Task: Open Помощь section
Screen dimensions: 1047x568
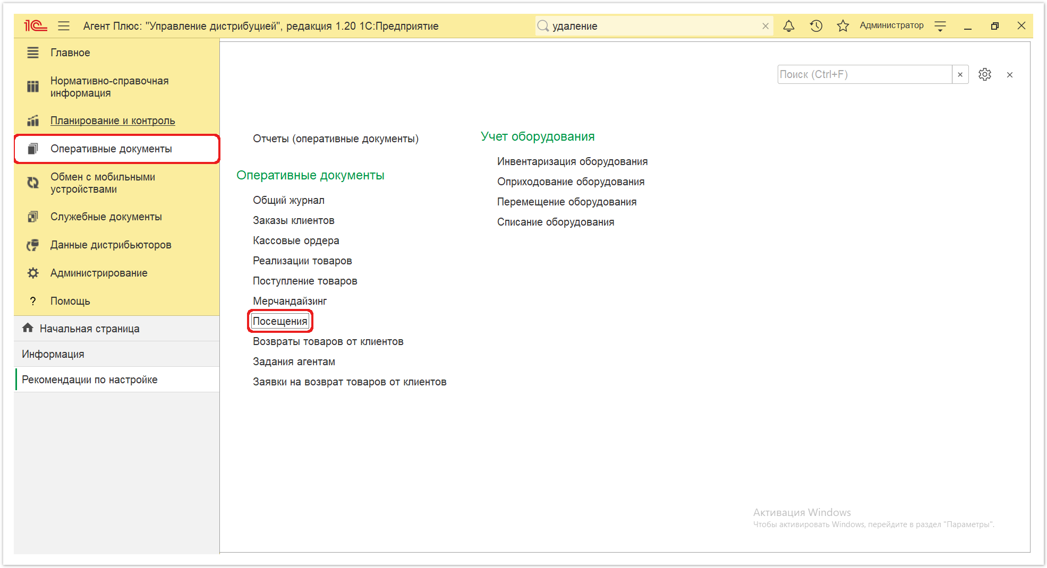Action: tap(70, 301)
